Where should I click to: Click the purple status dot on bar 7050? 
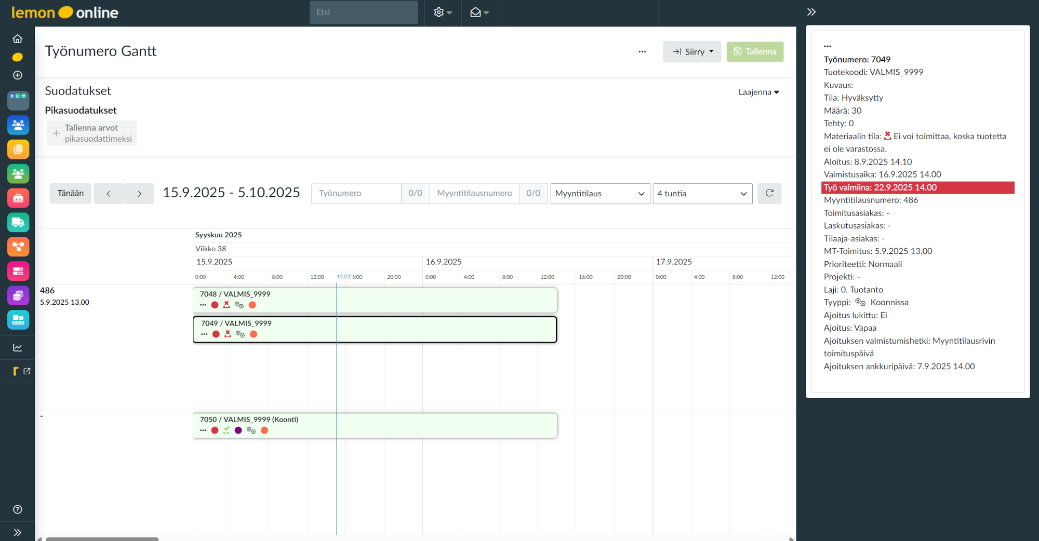click(x=238, y=430)
